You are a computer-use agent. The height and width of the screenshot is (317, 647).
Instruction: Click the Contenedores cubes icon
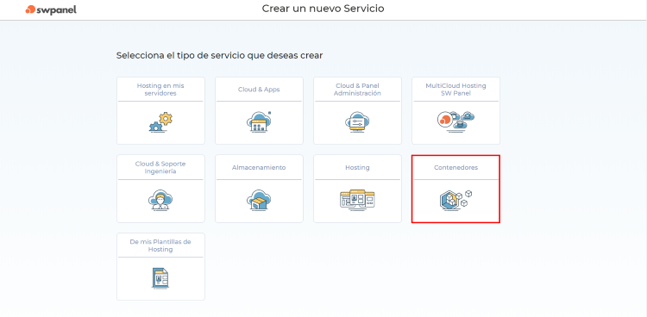(x=456, y=201)
